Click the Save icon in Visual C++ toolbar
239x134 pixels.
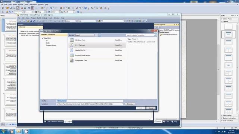pyautogui.click(x=31, y=21)
